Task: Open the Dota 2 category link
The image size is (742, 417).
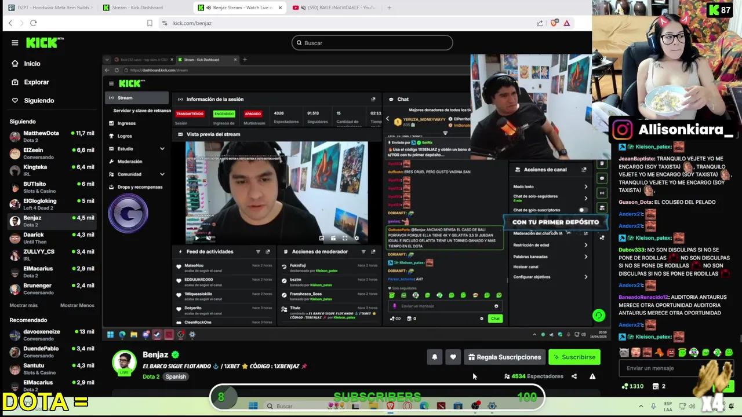Action: point(151,376)
